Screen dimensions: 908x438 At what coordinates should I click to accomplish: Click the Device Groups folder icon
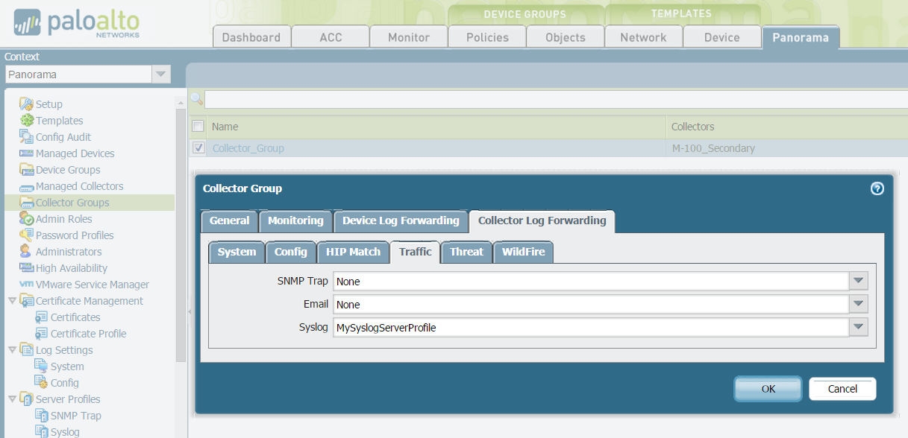[27, 170]
